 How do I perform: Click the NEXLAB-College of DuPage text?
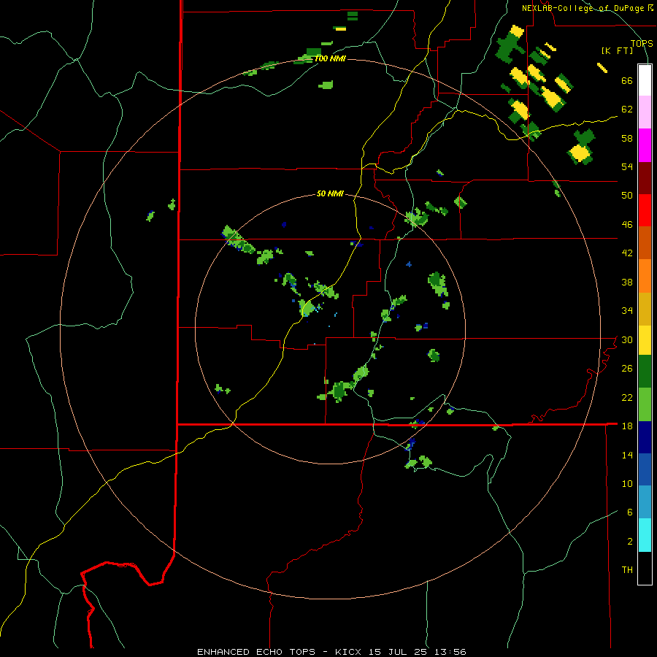click(583, 8)
